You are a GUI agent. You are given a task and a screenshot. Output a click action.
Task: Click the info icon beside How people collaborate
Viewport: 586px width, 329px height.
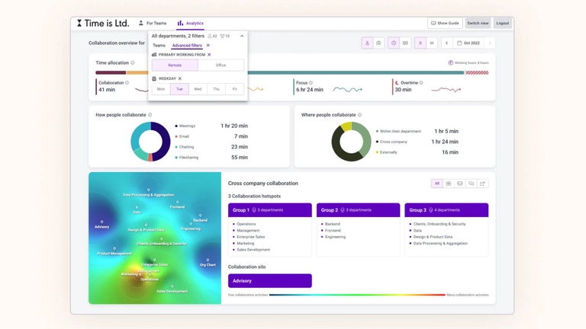150,115
